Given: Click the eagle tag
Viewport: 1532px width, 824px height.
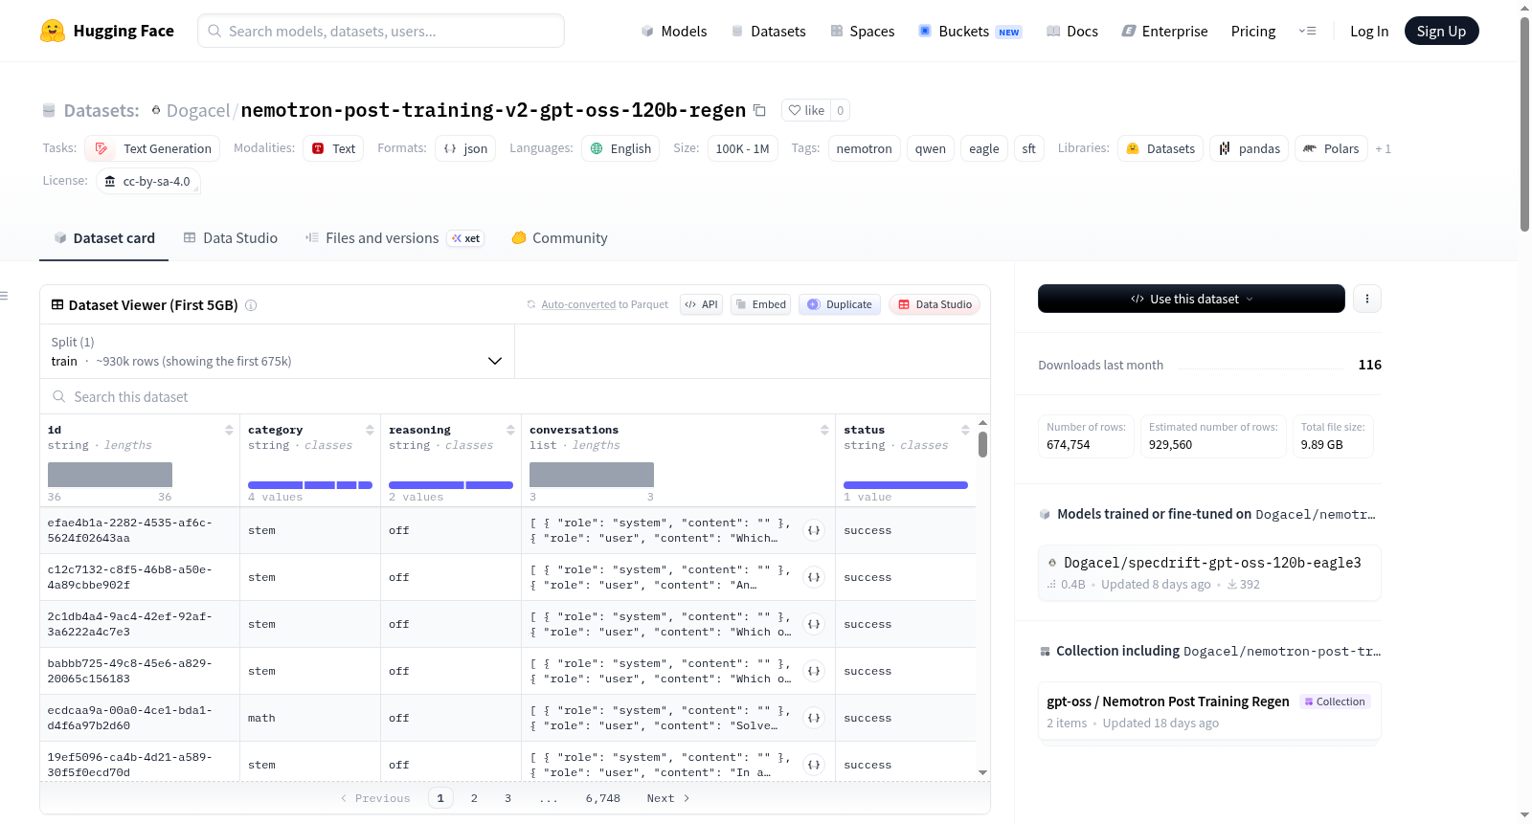Looking at the screenshot, I should pyautogui.click(x=984, y=148).
